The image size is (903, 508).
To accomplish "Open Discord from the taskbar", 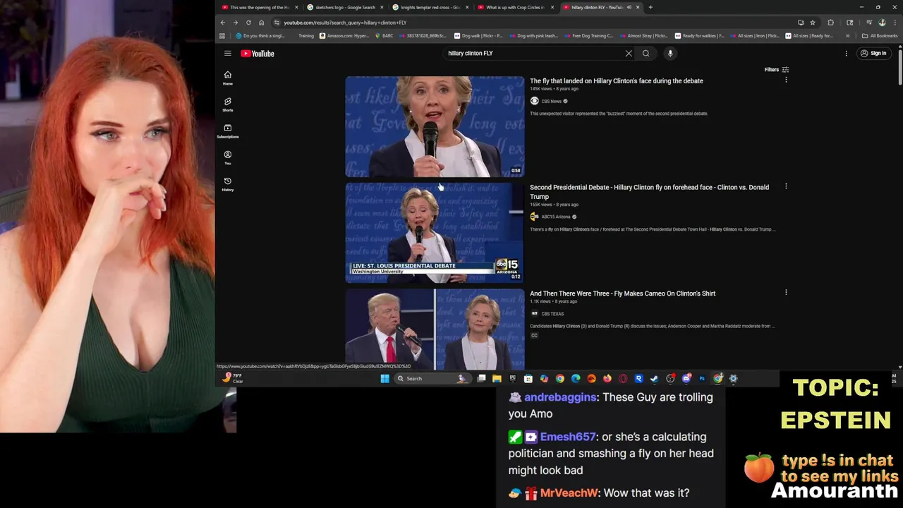I will tap(686, 379).
